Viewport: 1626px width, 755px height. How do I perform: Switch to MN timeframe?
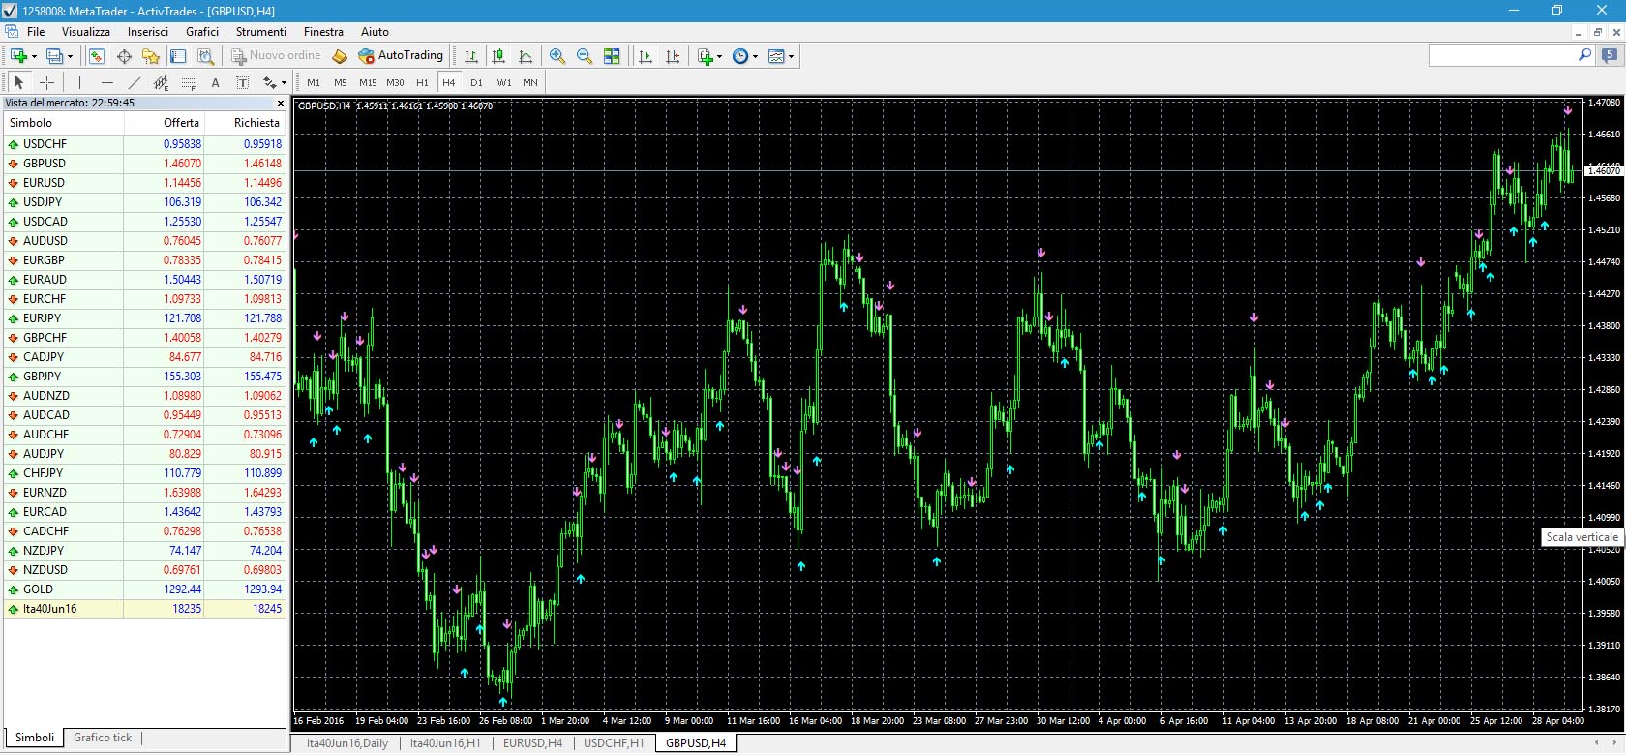tap(530, 82)
